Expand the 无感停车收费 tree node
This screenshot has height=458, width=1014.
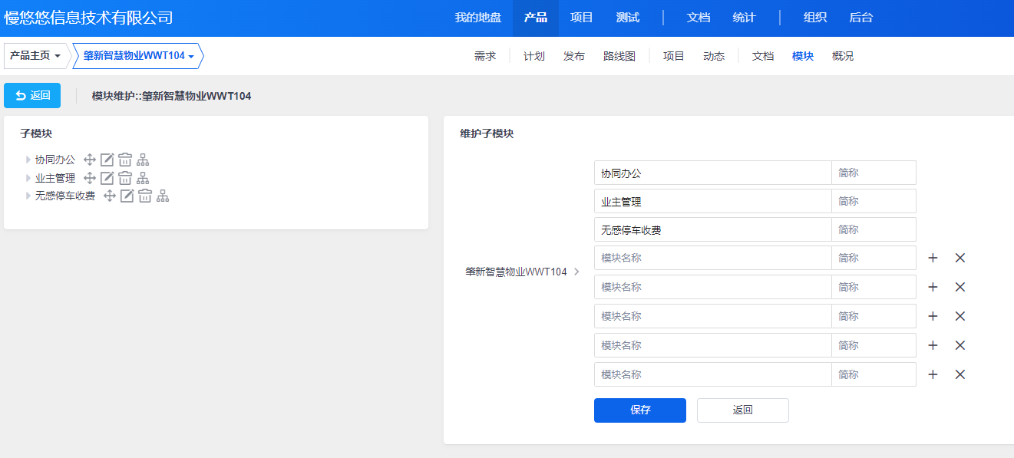28,196
